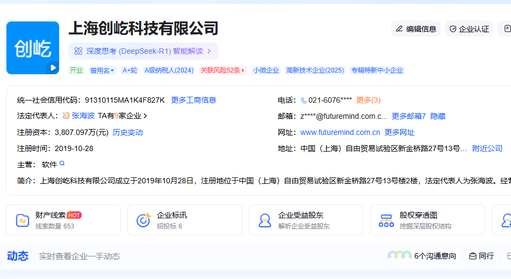Image resolution: width=511 pixels, height=279 pixels.
Task: Click registered capital 3,807.097万(元)
Action: [82, 132]
